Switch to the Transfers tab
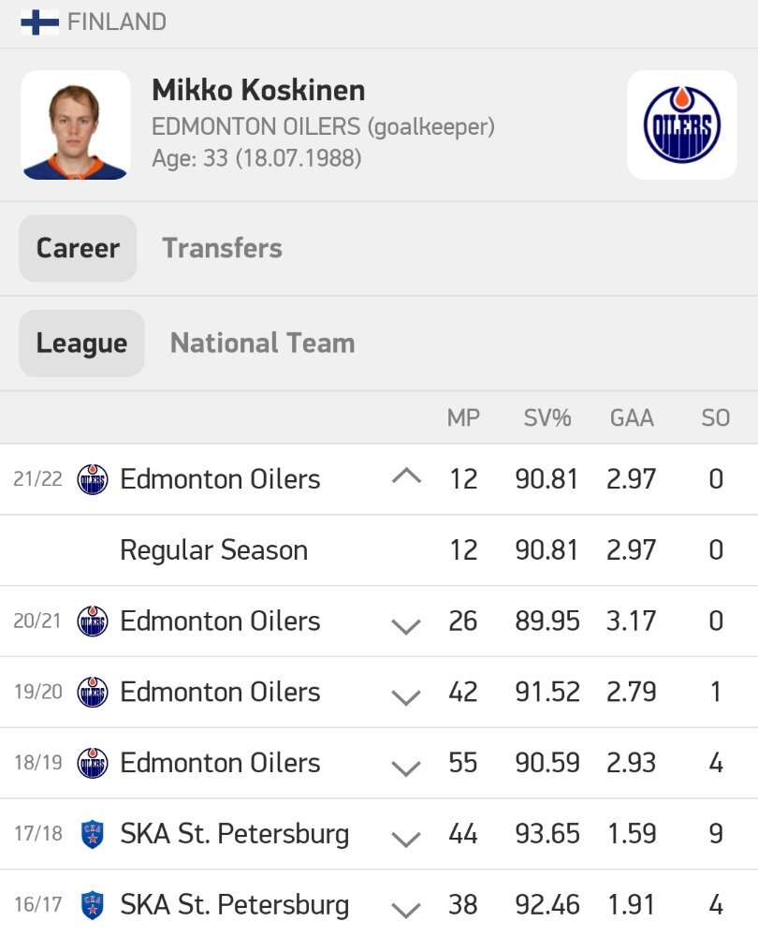The width and height of the screenshot is (758, 936). pyautogui.click(x=222, y=248)
